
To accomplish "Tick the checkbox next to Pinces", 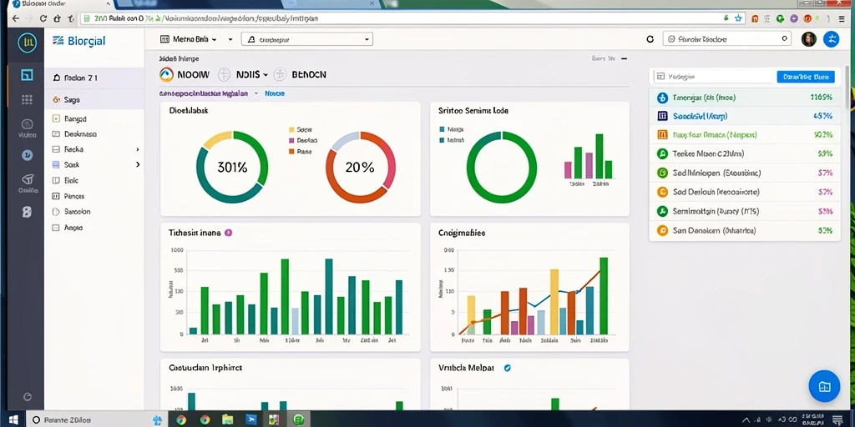I will 56,196.
